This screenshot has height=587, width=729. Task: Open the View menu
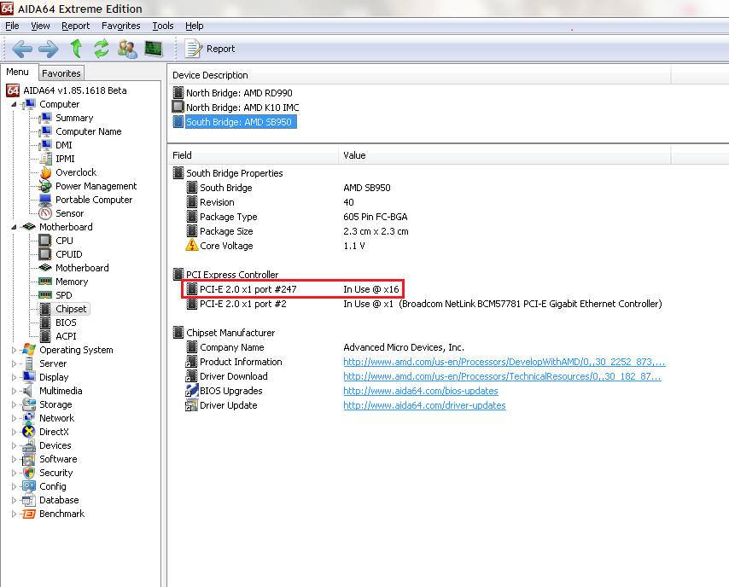click(40, 26)
